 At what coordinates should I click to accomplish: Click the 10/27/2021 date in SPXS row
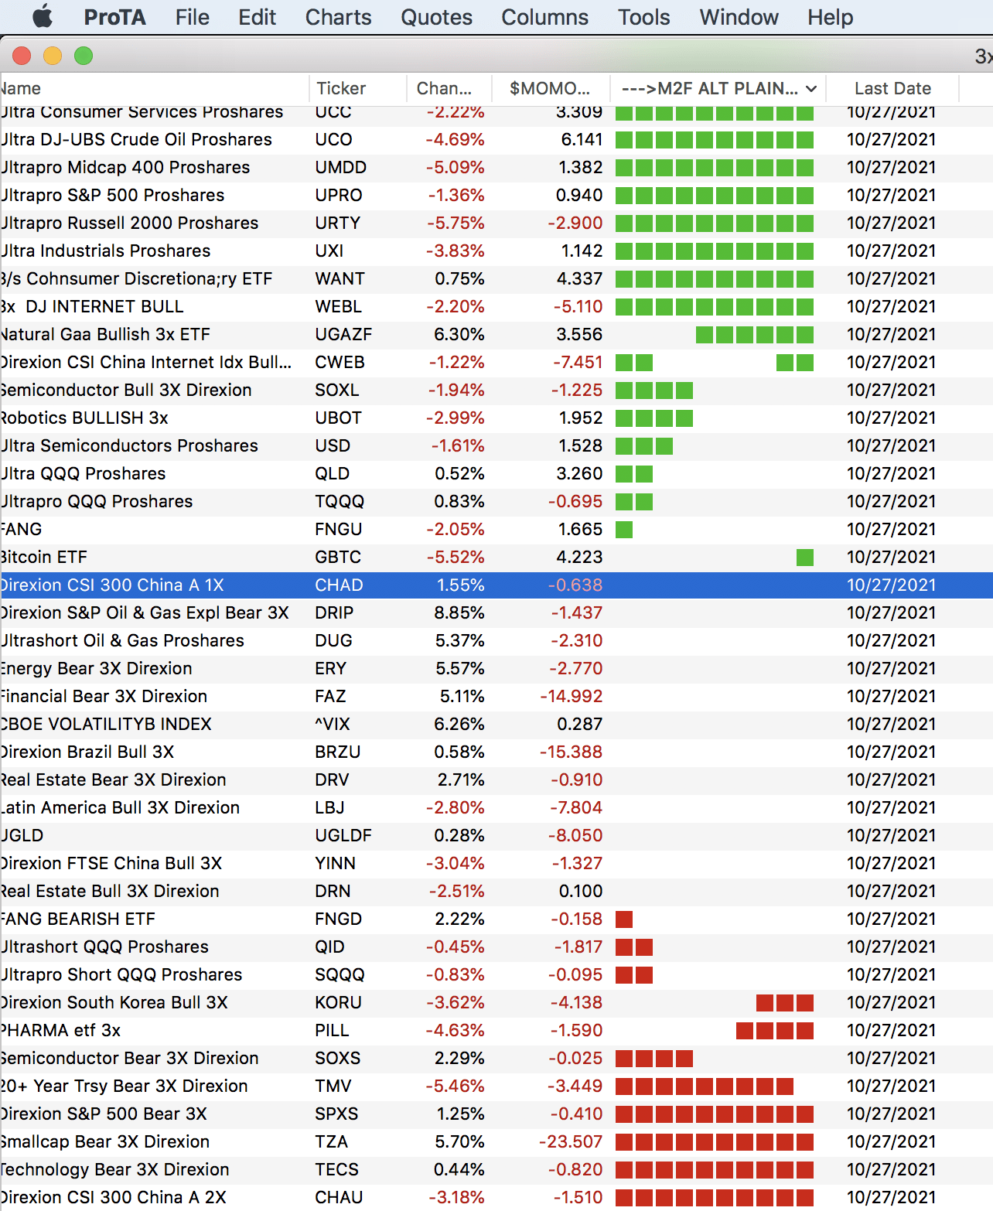(891, 1114)
